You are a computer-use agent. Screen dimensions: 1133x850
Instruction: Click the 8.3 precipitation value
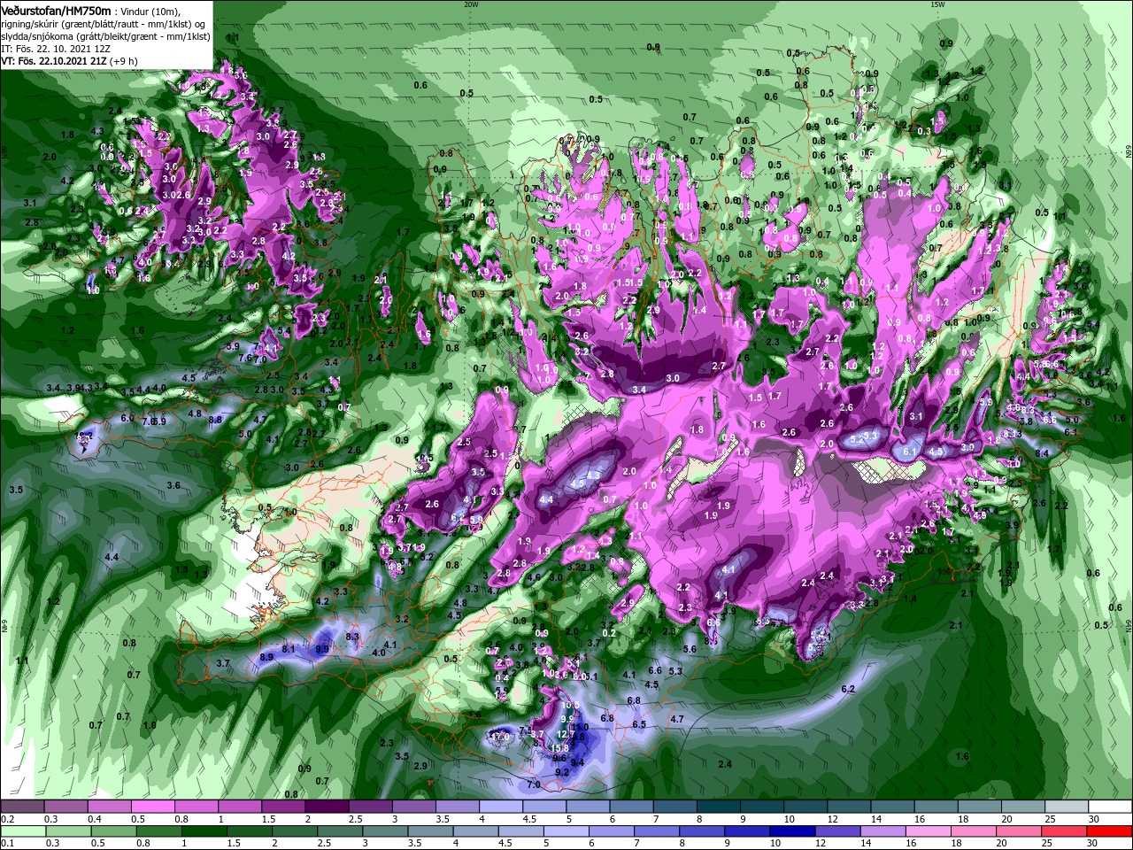(x=351, y=637)
